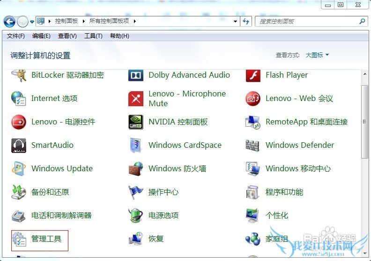Expand the arrow after 控制面板 breadcrumb
371x261 pixels.
pyautogui.click(x=84, y=21)
